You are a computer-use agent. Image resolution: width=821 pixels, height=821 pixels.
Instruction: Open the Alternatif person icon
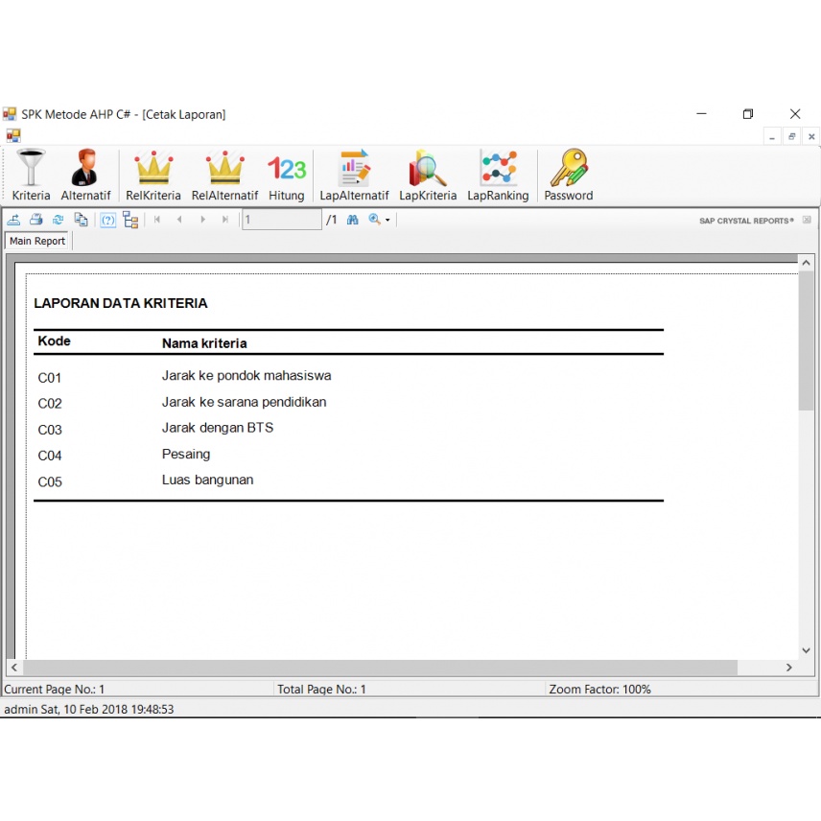click(85, 176)
